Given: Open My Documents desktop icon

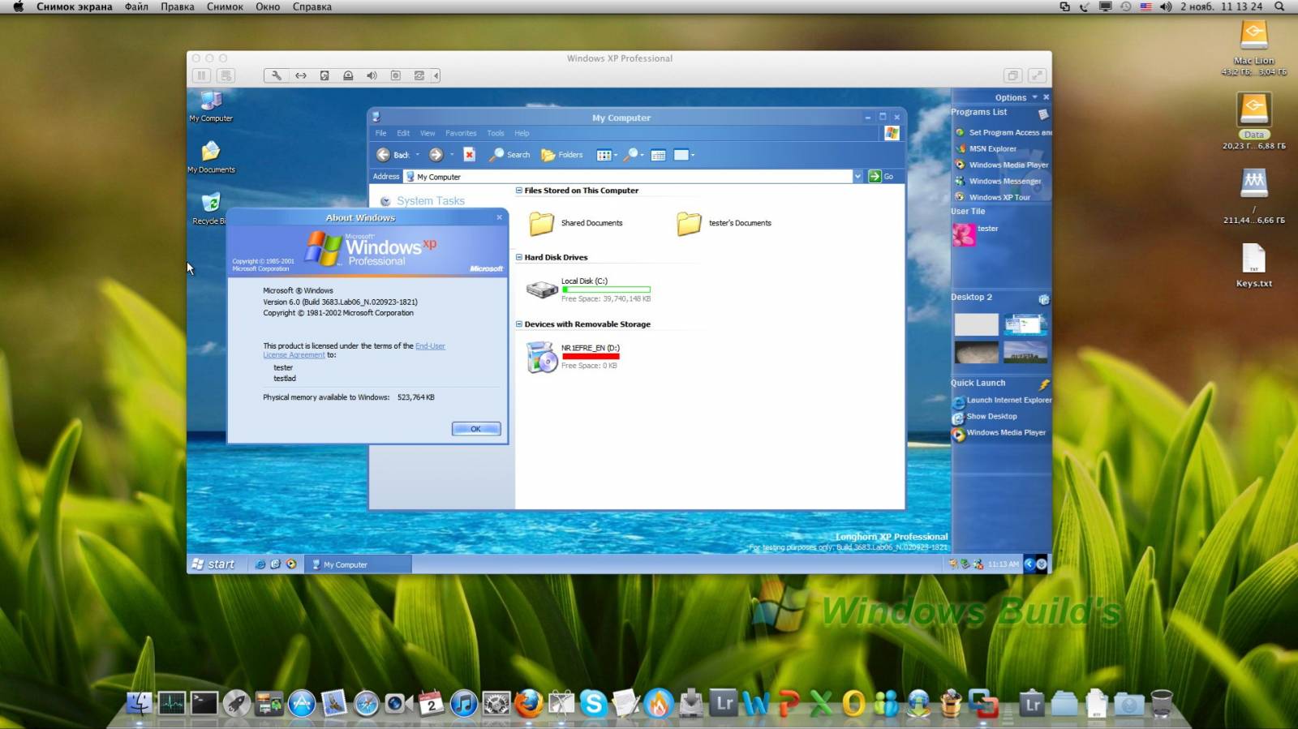Looking at the screenshot, I should 211,157.
